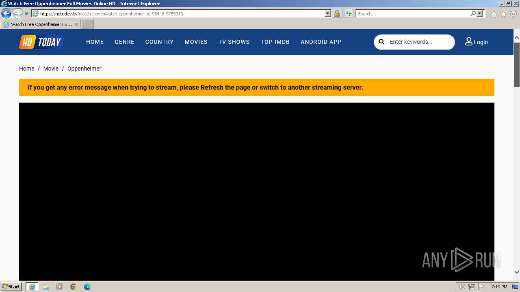Launch Google Chrome from the taskbar
Image resolution: width=520 pixels, height=292 pixels.
click(74, 287)
